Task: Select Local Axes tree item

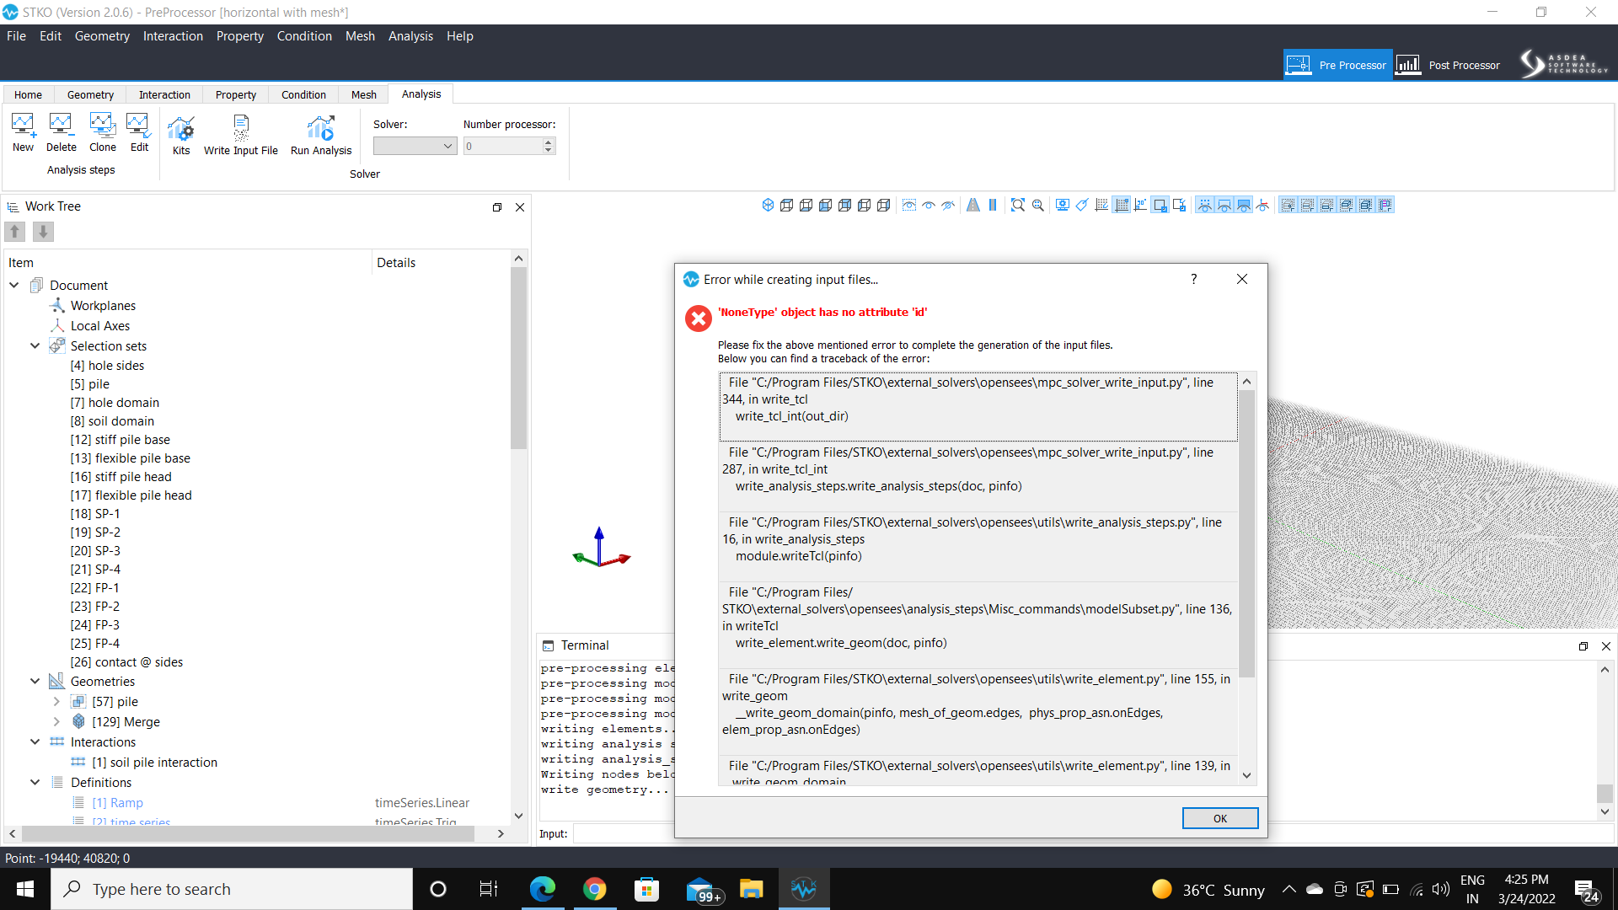Action: [100, 325]
